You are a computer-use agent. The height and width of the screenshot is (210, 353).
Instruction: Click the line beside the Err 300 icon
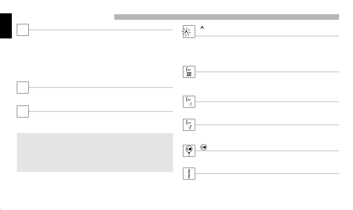(x=267, y=72)
